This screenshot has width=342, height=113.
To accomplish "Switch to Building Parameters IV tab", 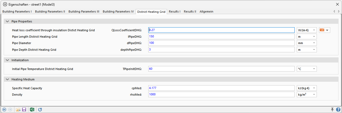I will (118, 11).
